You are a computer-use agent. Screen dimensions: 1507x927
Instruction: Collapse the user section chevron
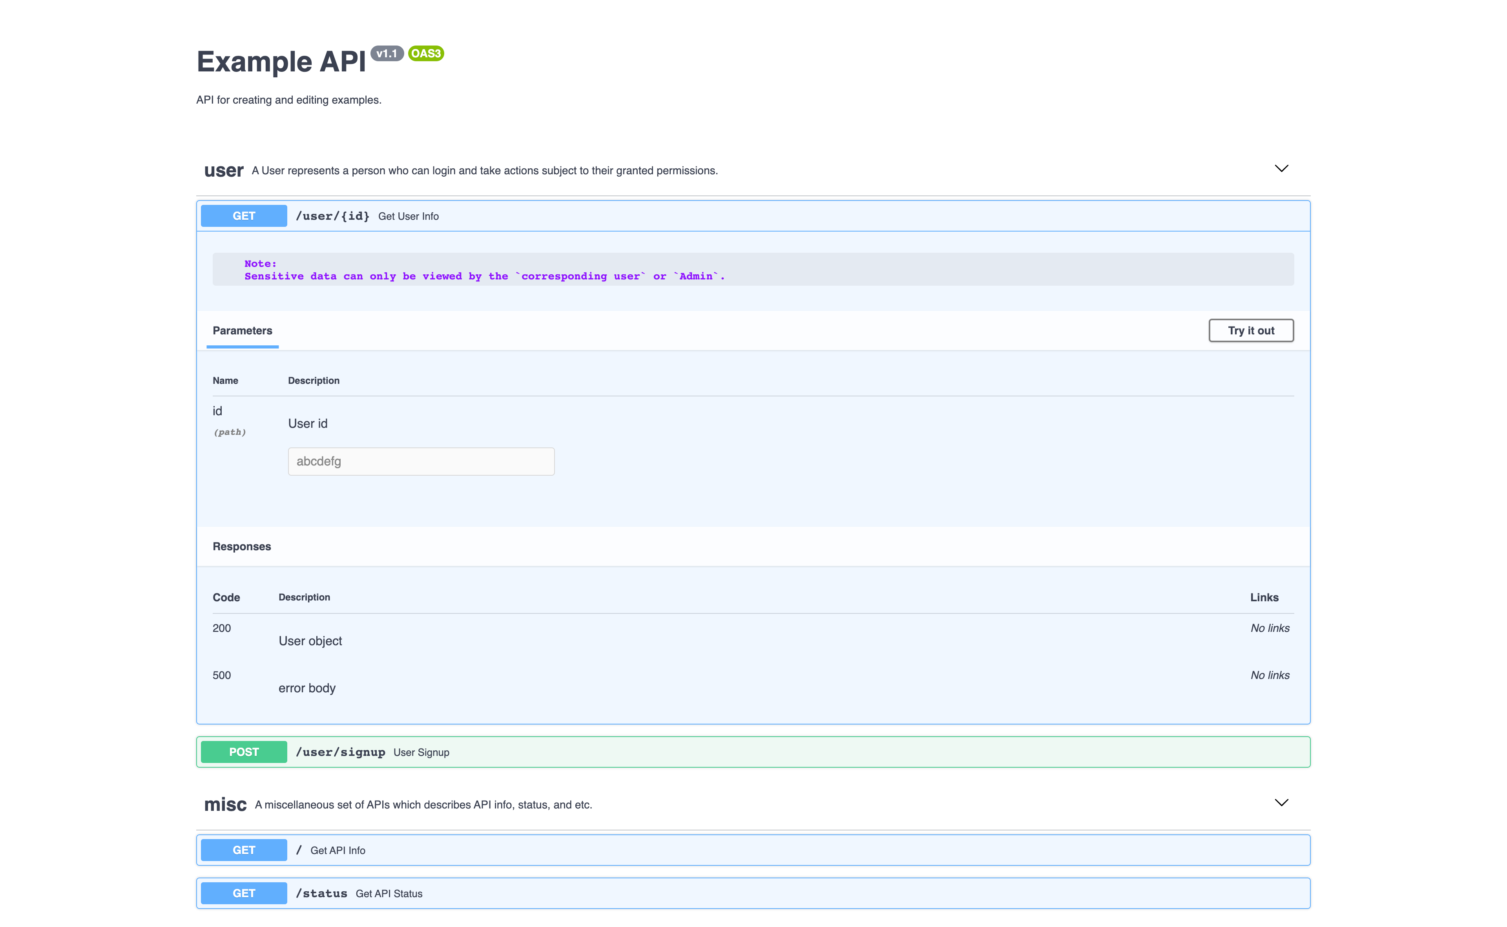(1281, 169)
